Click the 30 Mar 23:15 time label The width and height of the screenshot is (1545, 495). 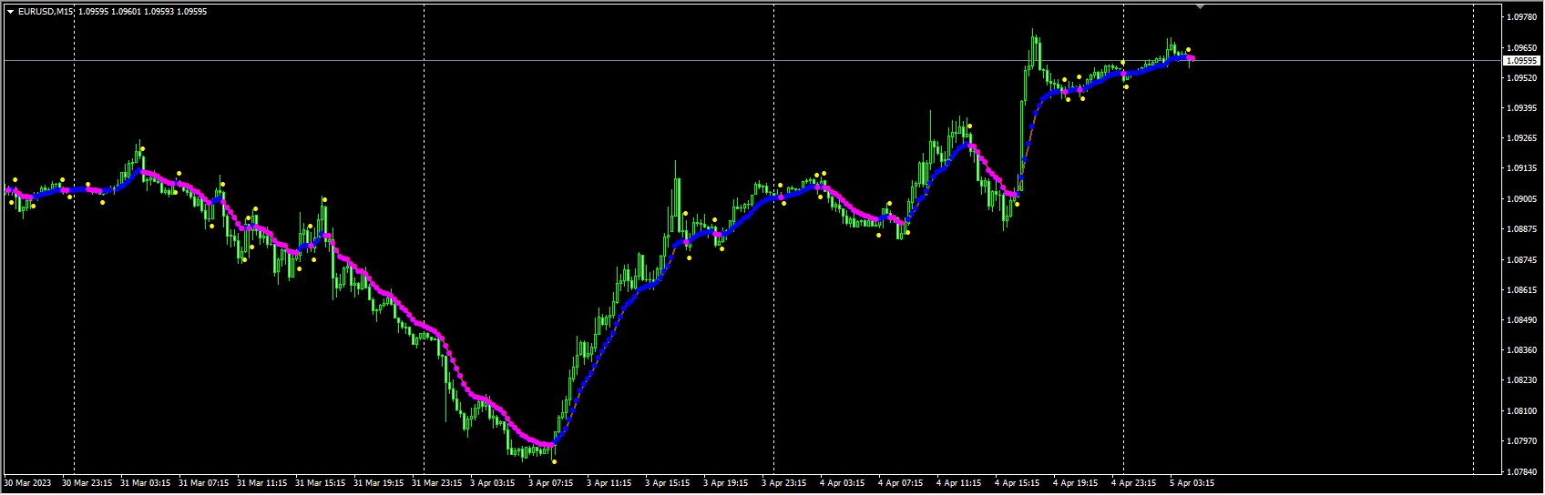[87, 483]
